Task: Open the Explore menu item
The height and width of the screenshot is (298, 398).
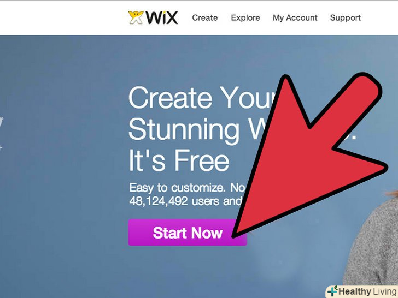Action: [245, 17]
